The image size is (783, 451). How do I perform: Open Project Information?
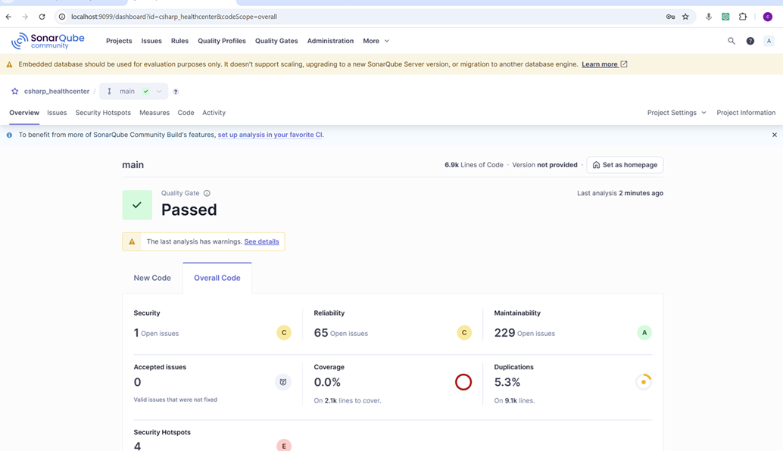[x=746, y=113]
